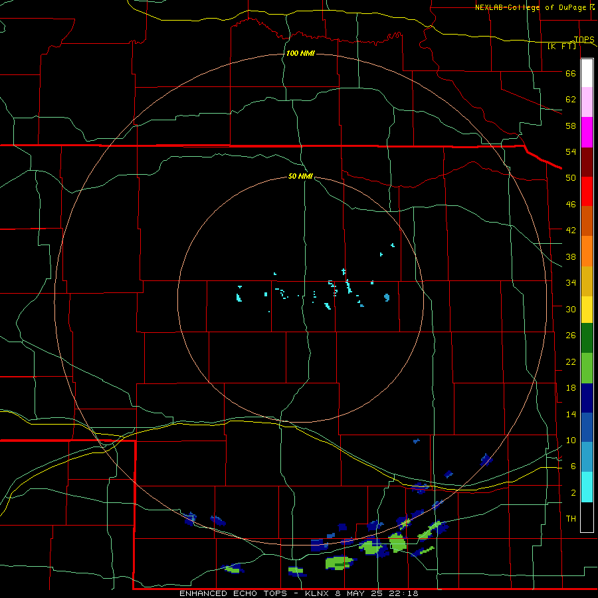Image resolution: width=598 pixels, height=598 pixels.
Task: Click the '[K FT]' units label
Action: coord(561,47)
